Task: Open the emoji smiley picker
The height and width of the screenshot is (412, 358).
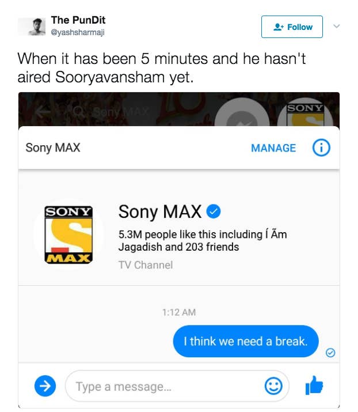Action: click(273, 386)
